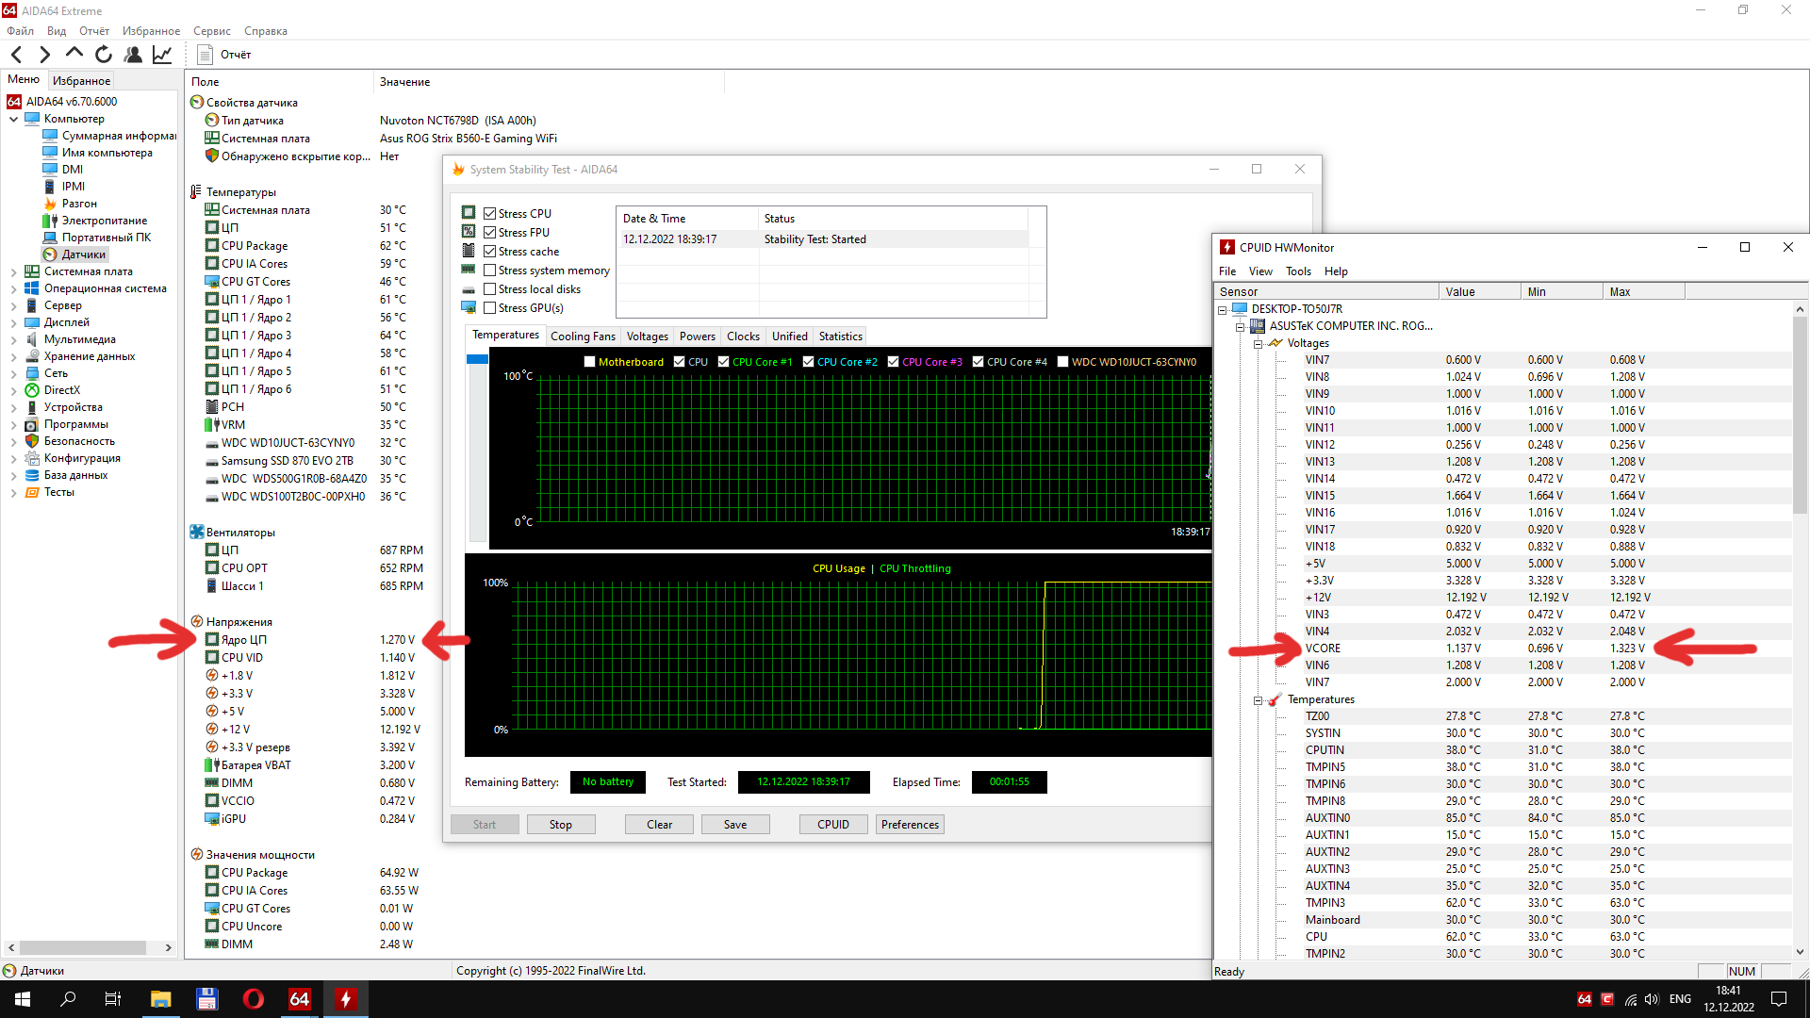Viewport: 1810px width, 1018px height.
Task: Click the left panel horizontal scrollbar
Action: click(83, 947)
